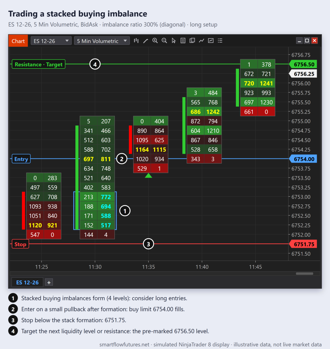Click the blue 6754.00 price tag
The width and height of the screenshot is (330, 349).
point(303,159)
